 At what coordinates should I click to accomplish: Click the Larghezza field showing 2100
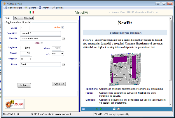tap(25, 48)
